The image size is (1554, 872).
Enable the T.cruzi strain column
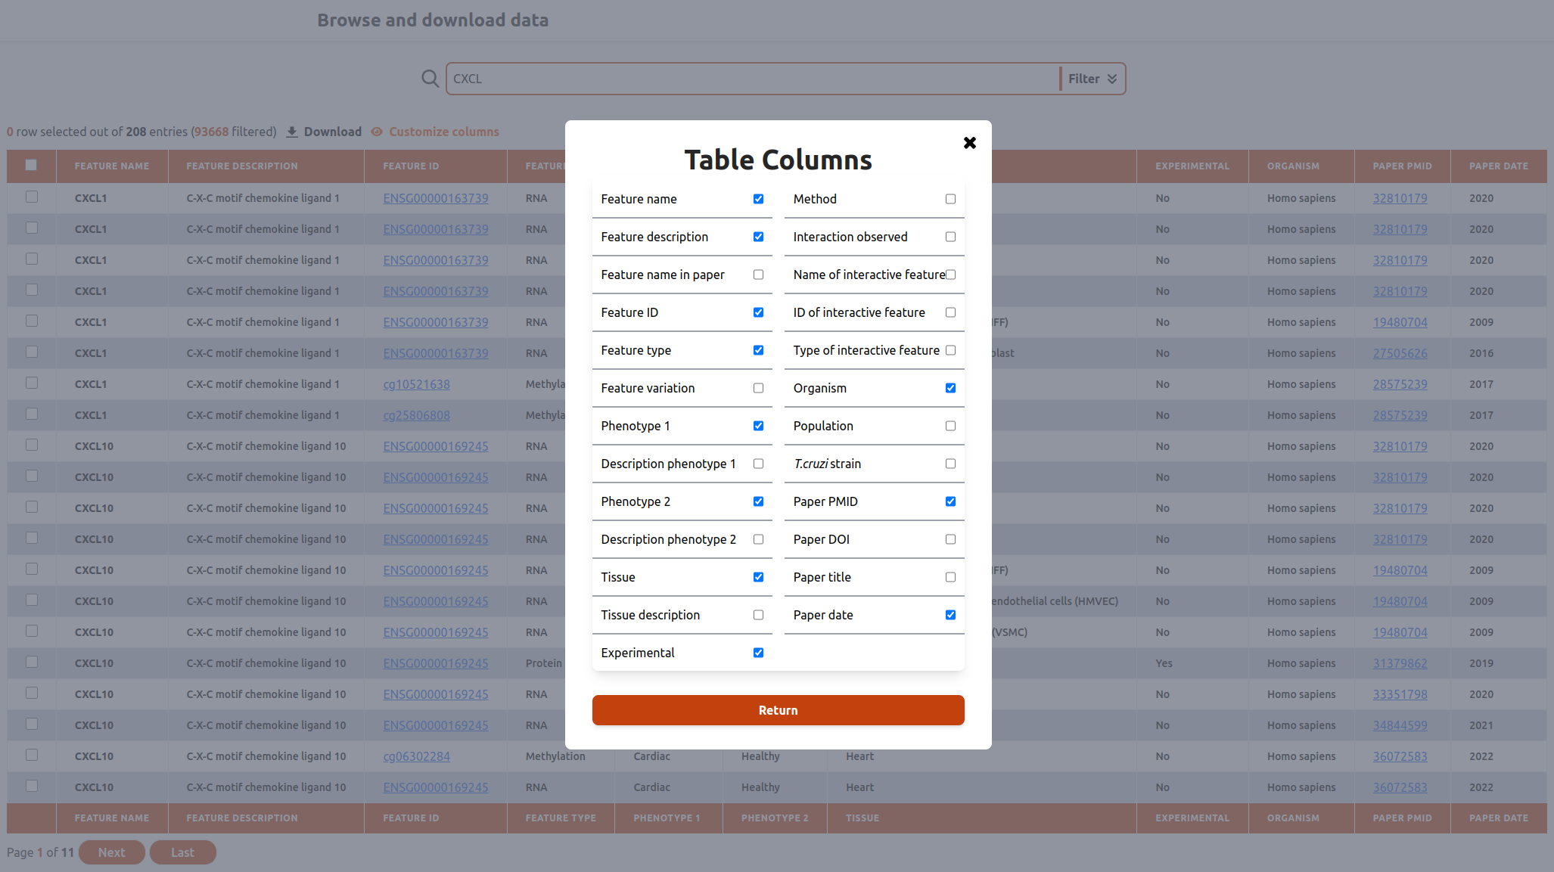click(950, 464)
